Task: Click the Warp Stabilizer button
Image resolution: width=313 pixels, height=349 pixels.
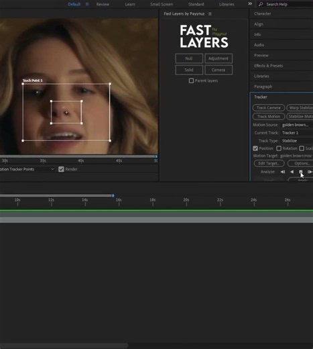Action: click(x=300, y=108)
